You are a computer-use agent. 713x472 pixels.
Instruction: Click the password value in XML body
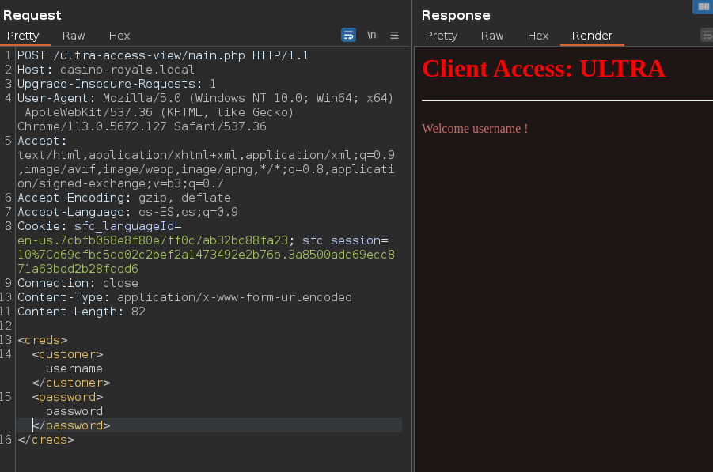[x=74, y=411]
